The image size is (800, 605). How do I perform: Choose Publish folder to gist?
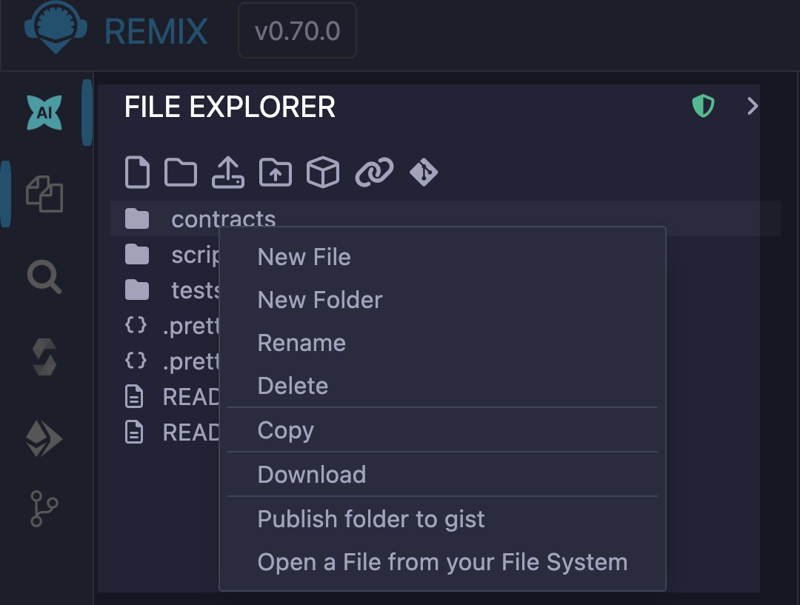[442, 519]
